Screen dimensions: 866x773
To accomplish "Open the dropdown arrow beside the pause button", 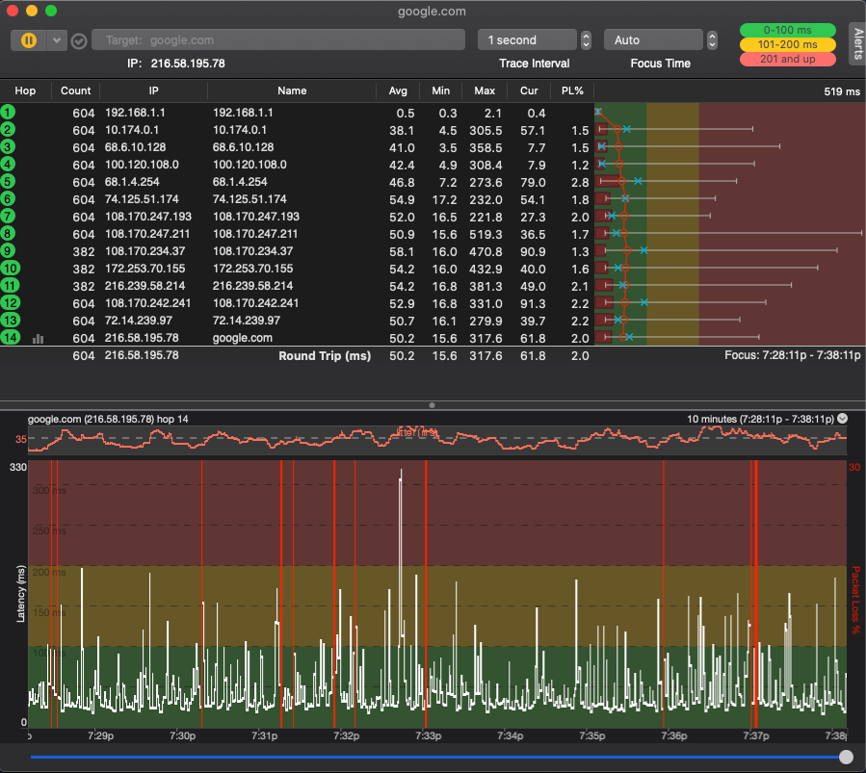I will coord(57,40).
